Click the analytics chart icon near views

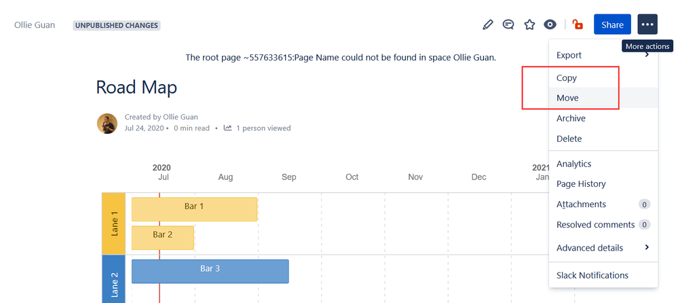pos(227,128)
